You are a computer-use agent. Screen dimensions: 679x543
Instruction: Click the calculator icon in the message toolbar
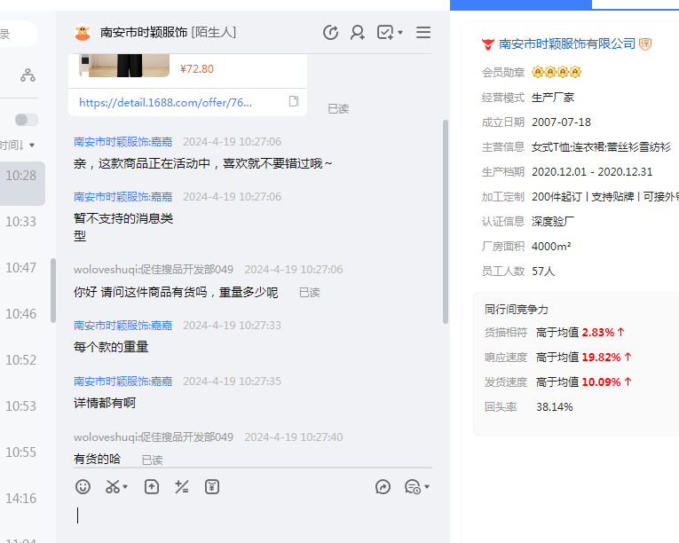(182, 486)
